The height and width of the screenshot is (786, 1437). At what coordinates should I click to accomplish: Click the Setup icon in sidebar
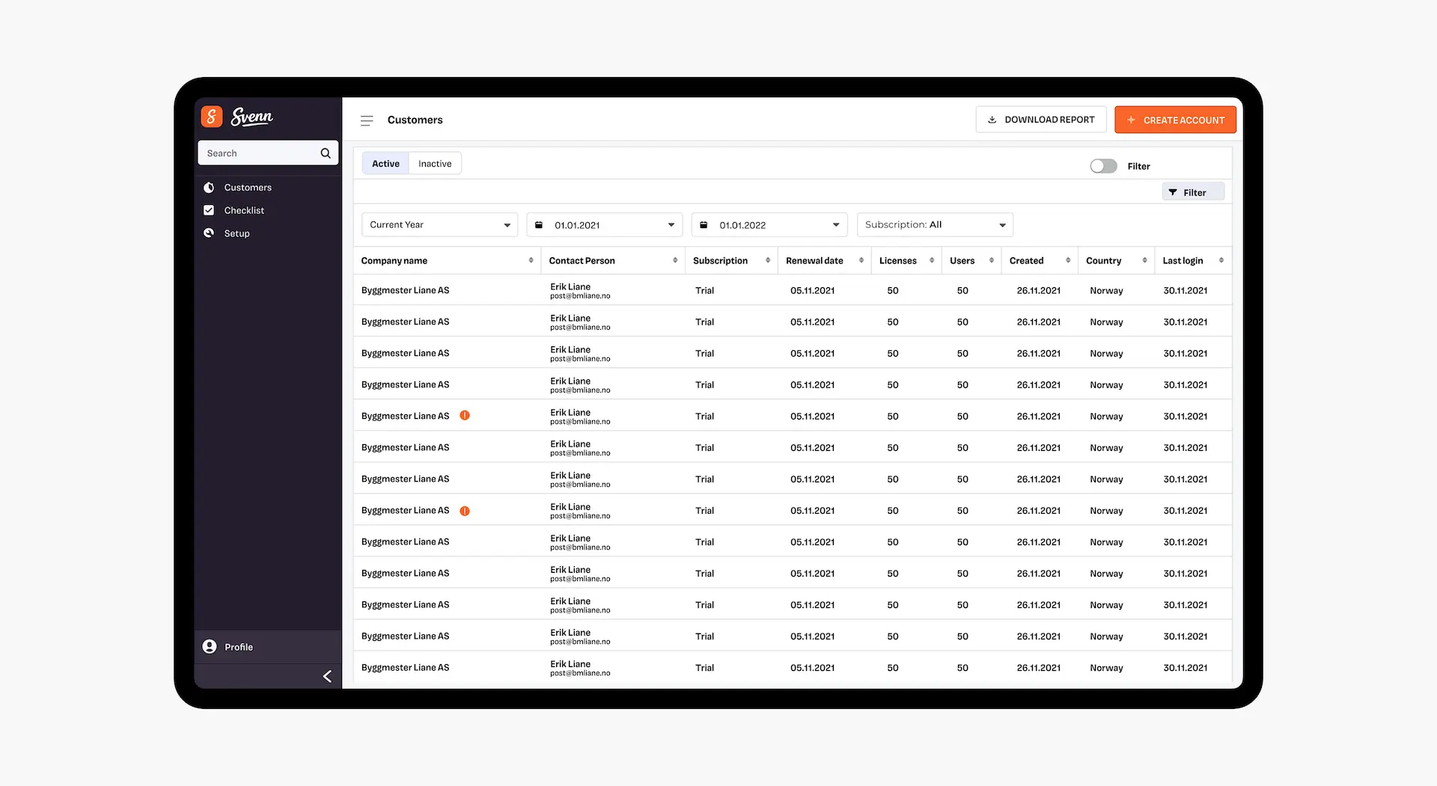pyautogui.click(x=209, y=233)
